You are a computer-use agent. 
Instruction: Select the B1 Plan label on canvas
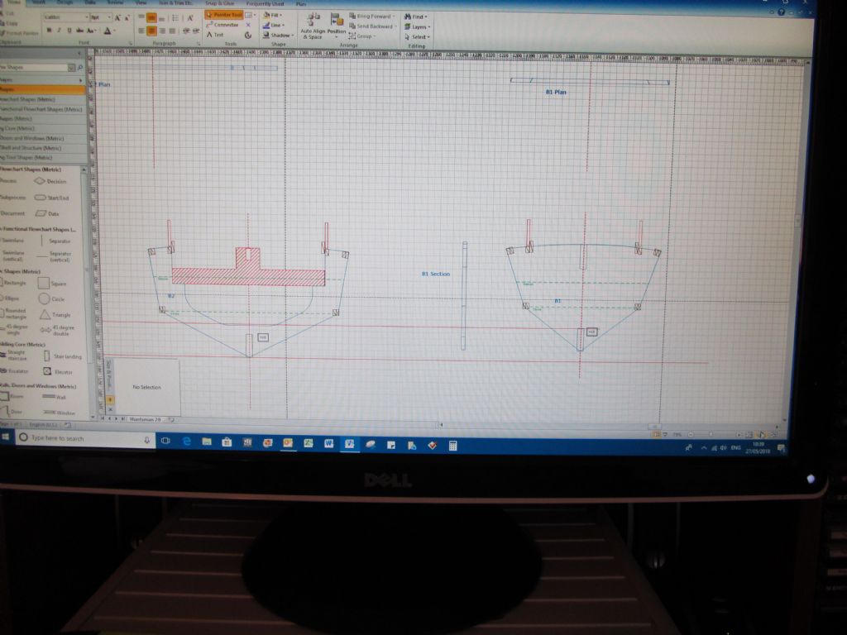pyautogui.click(x=556, y=93)
